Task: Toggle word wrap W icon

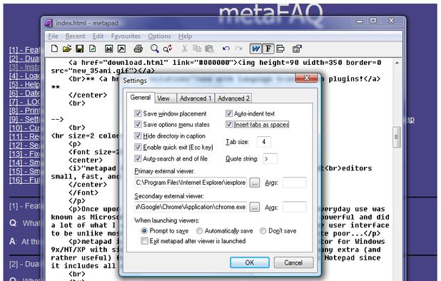Action: coord(255,49)
